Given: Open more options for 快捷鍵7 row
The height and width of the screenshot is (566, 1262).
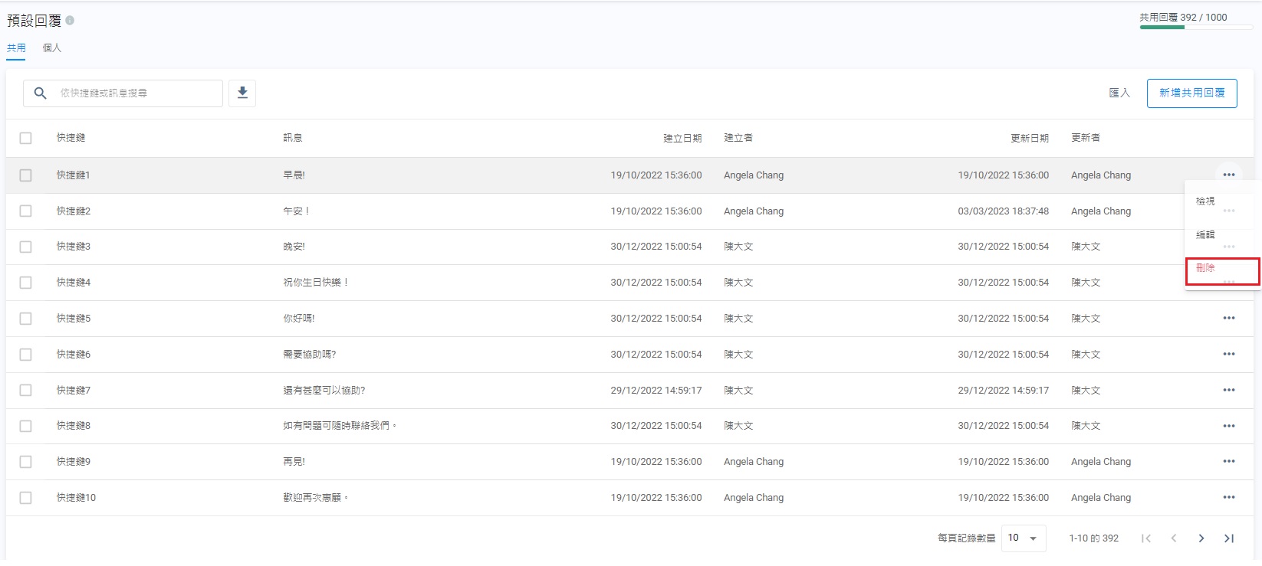Looking at the screenshot, I should 1228,390.
